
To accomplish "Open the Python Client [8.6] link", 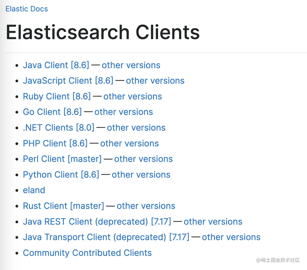I will [61, 174].
